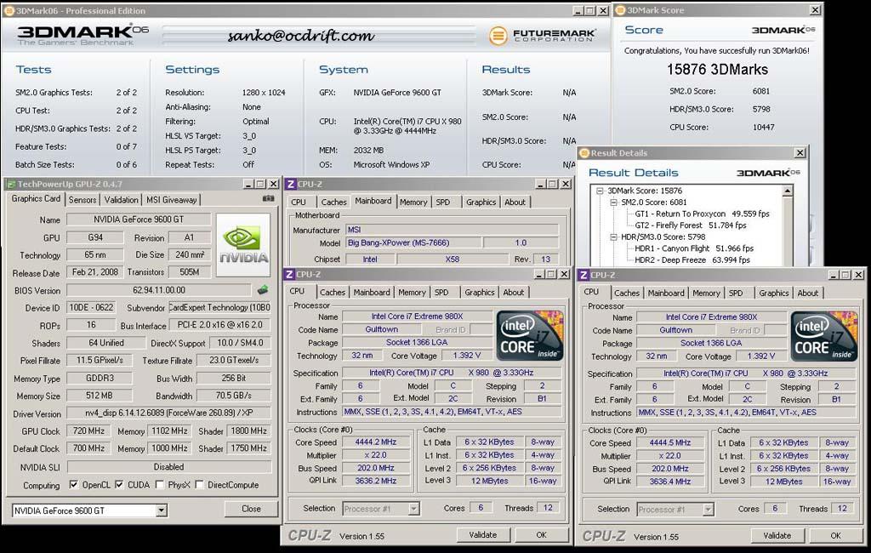Close the Result Details window
The height and width of the screenshot is (553, 871).
pos(800,153)
